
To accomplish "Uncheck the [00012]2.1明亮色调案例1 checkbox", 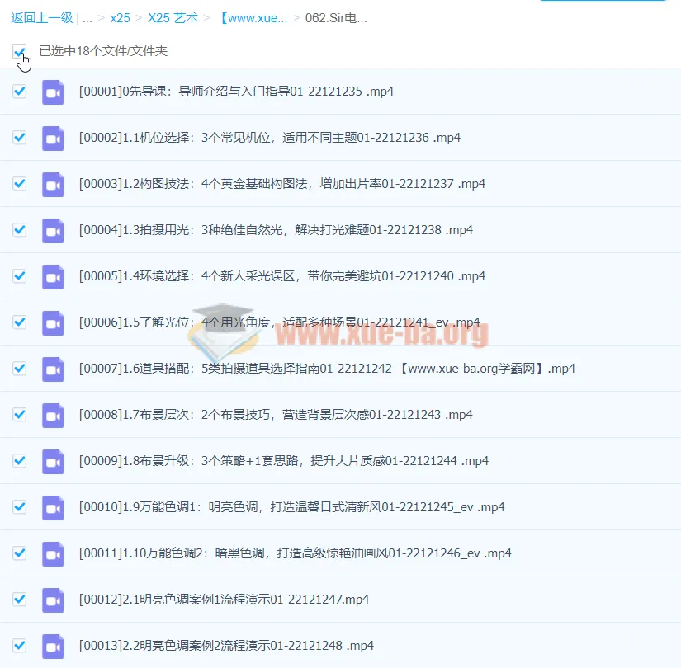I will tap(19, 600).
